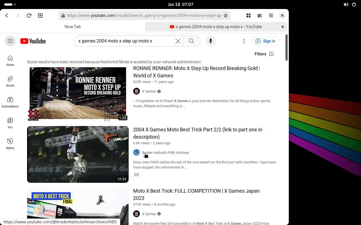Open Braden Hallock's FMX Archives channel name
This screenshot has width=361, height=225.
coord(166,152)
